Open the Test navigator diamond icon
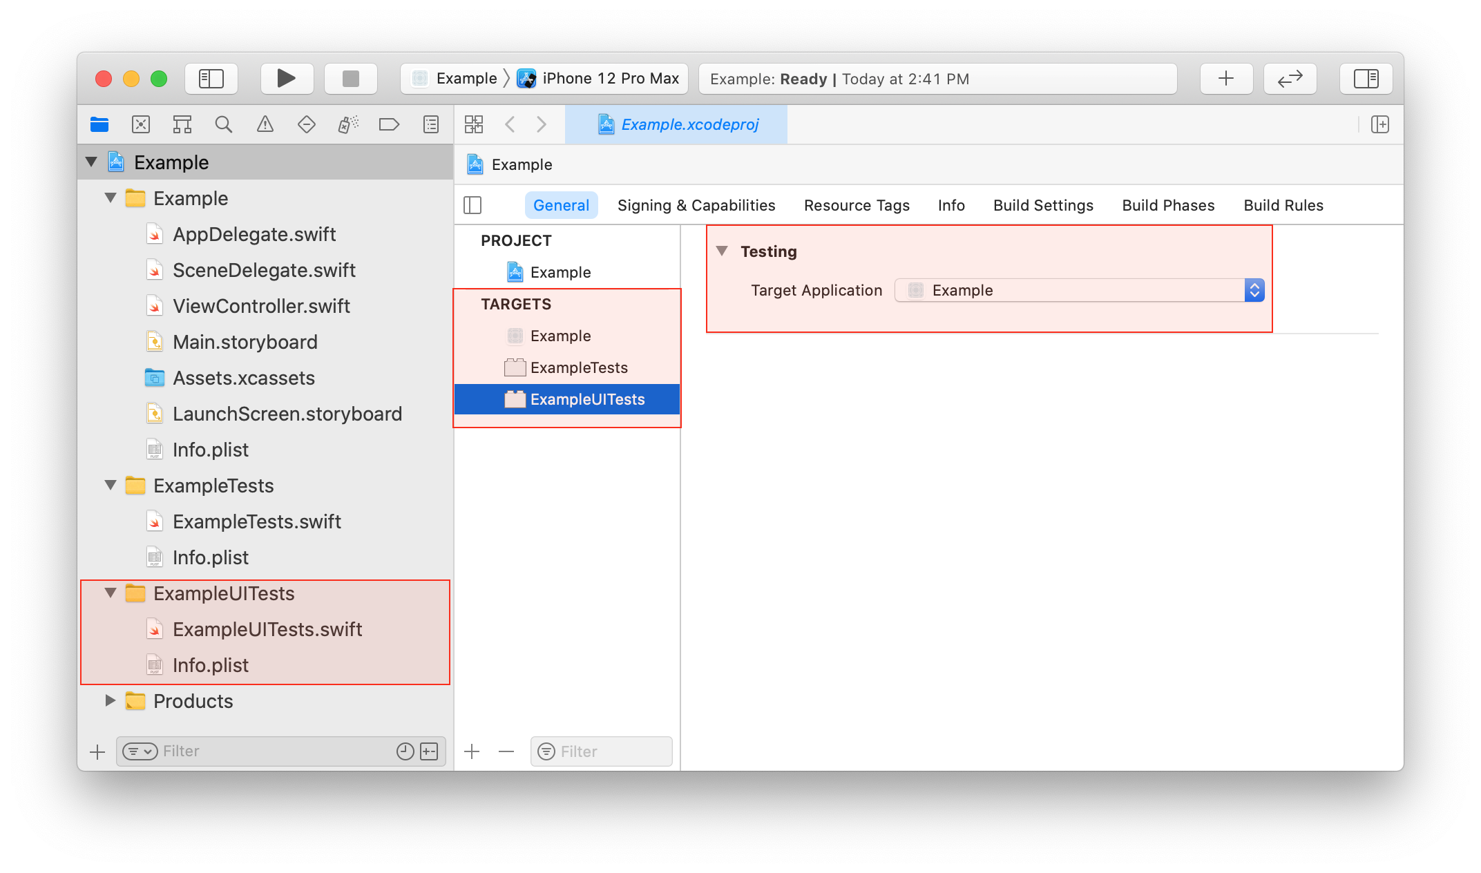Image resolution: width=1481 pixels, height=873 pixels. (x=307, y=124)
